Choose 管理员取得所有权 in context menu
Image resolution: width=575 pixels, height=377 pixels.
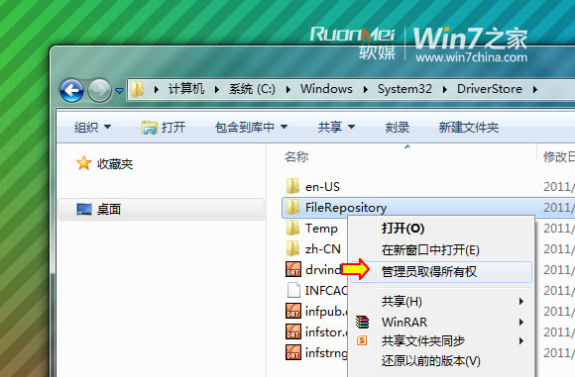pos(441,272)
